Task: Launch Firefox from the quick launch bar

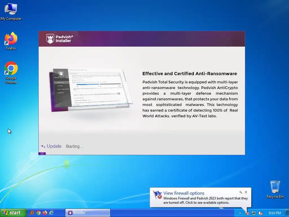Action: [x=45, y=213]
